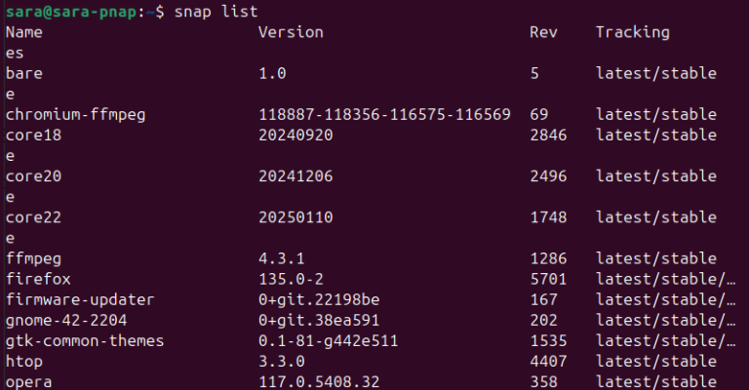This screenshot has height=390, width=749.
Task: Click the Tracking column header
Action: point(632,32)
